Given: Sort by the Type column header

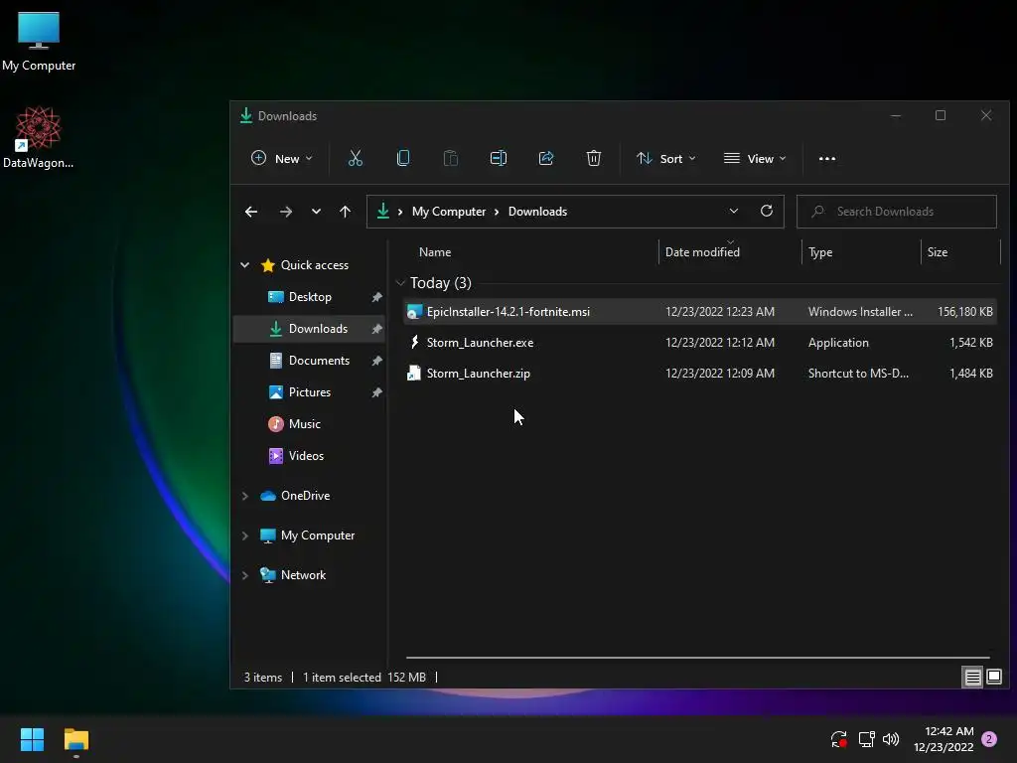Looking at the screenshot, I should coord(820,252).
